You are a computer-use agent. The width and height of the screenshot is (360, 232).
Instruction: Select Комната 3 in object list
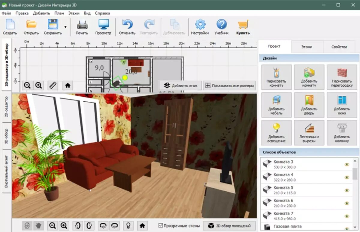pos(306,164)
